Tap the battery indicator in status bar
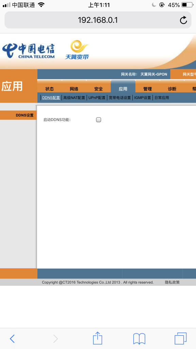 pyautogui.click(x=187, y=5)
